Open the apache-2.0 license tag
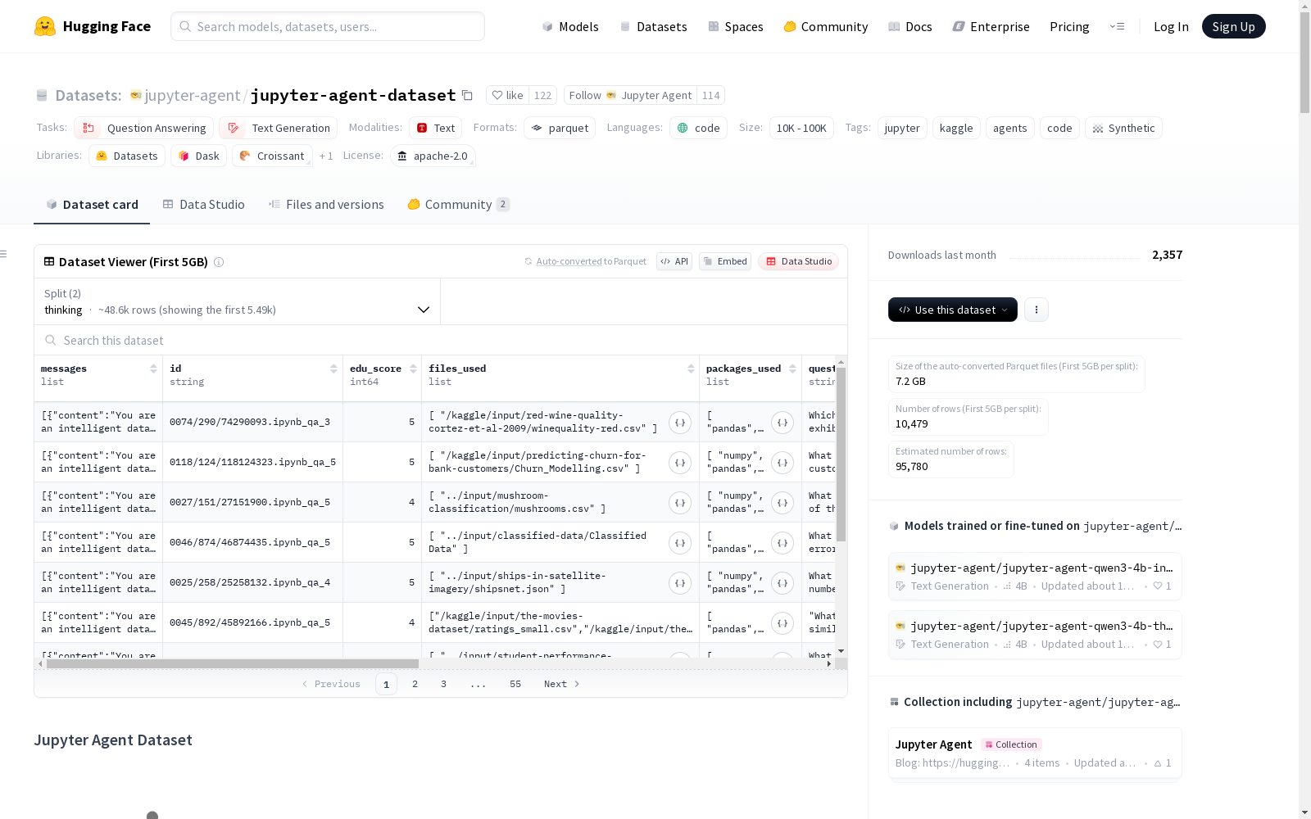 [433, 156]
